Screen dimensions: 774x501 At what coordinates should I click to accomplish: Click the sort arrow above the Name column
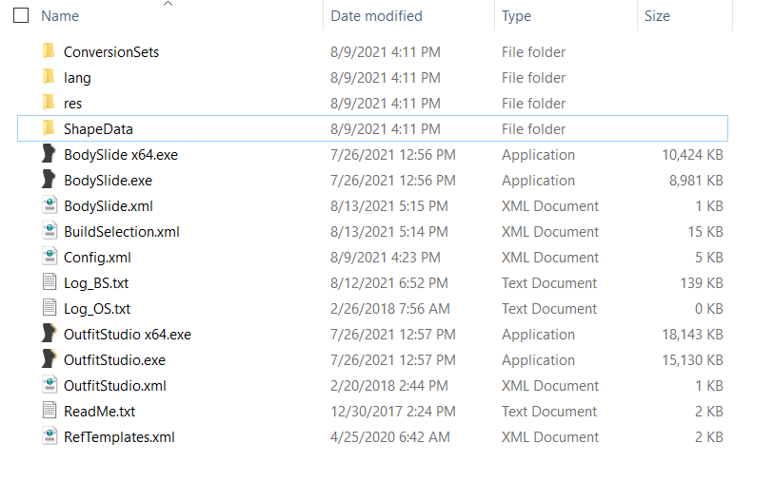(x=168, y=4)
